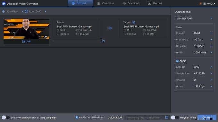
Task: Click the source resolution icon
Action: click(x=78, y=30)
